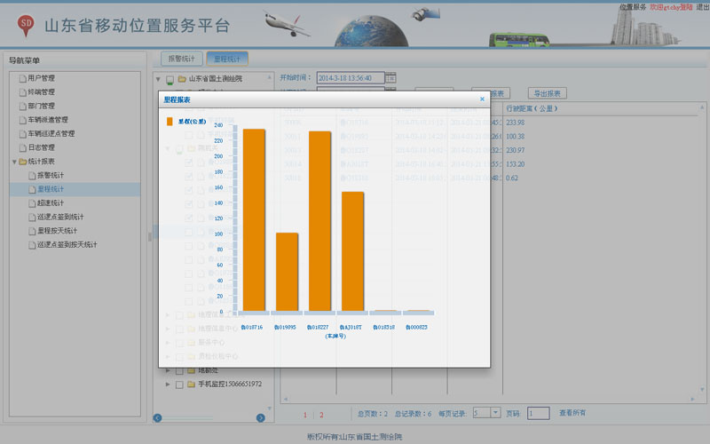Viewport: 710px width, 444px height.
Task: Click the orange 里程(公里) legend swatch
Action: 170,121
